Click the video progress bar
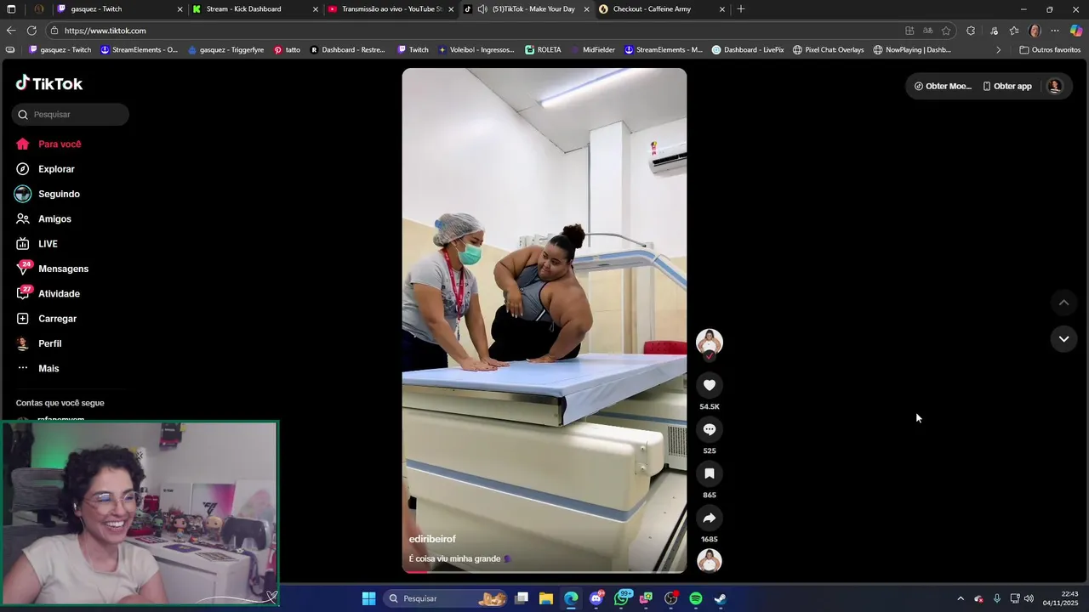This screenshot has height=612, width=1089. [x=544, y=571]
